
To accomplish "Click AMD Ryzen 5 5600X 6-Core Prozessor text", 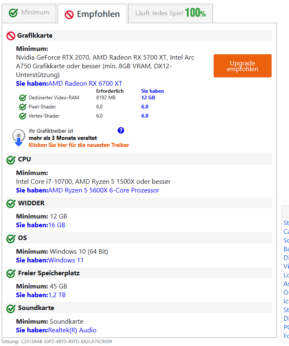I will coord(104,190).
